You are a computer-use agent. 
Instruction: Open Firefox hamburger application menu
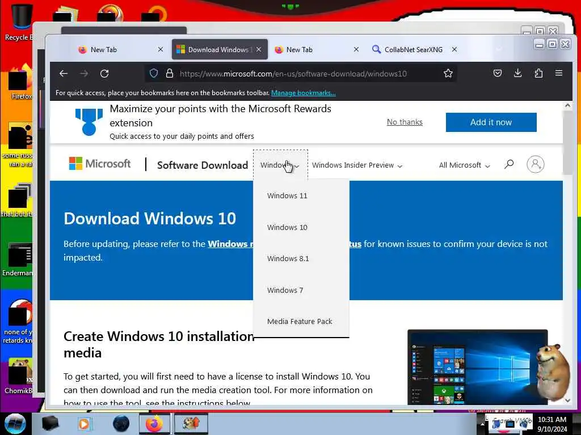click(x=559, y=73)
